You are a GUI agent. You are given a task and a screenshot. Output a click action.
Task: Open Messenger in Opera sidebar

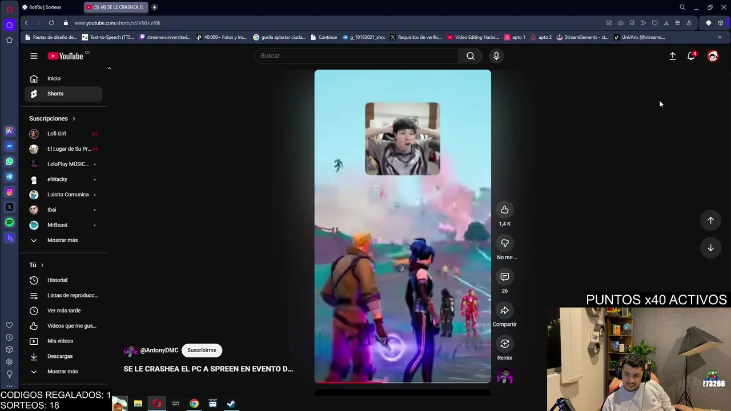[x=9, y=146]
